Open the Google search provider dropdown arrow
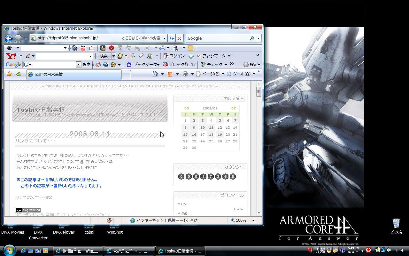Image resolution: width=409 pixels, height=256 pixels. 259,38
